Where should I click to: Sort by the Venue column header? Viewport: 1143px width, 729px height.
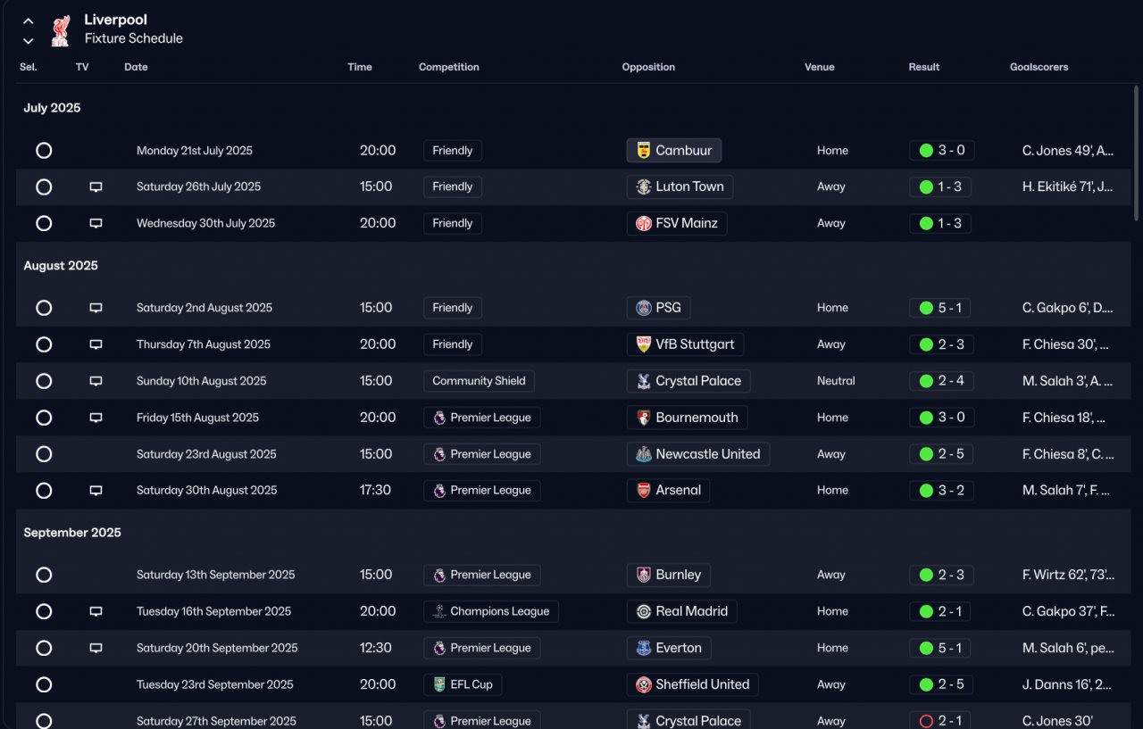pyautogui.click(x=819, y=67)
